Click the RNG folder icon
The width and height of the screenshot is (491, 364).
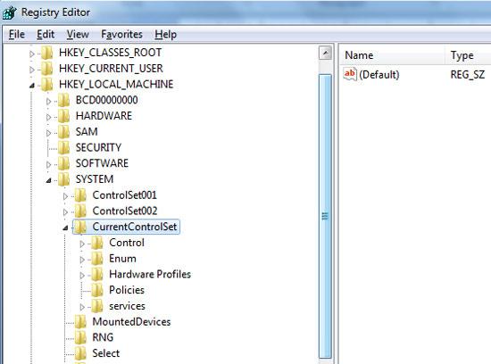pos(80,337)
